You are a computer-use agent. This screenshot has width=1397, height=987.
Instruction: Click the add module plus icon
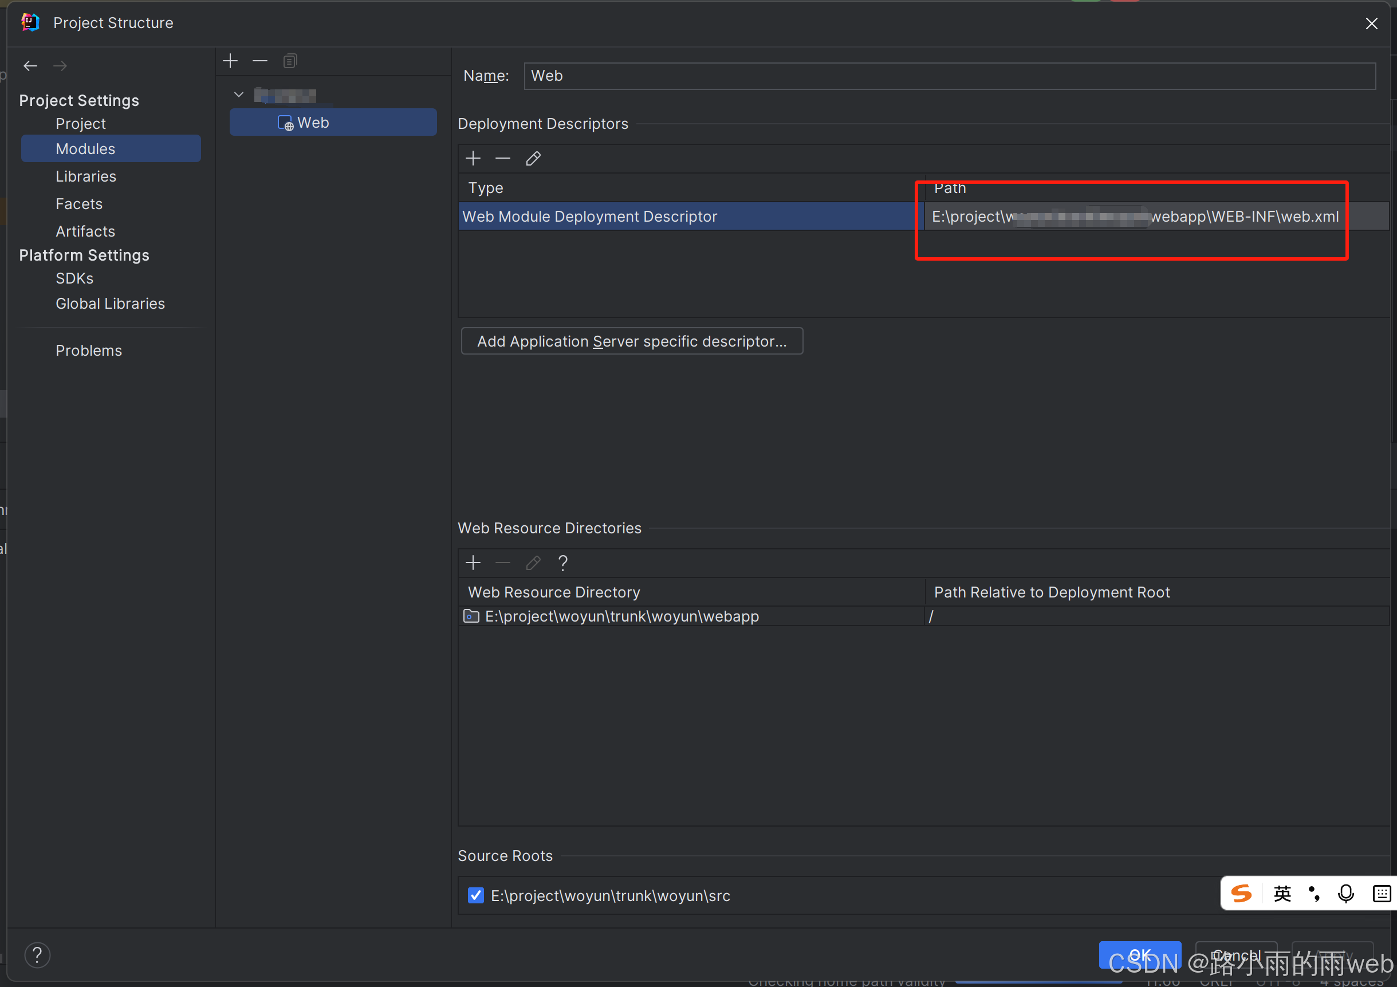point(230,61)
